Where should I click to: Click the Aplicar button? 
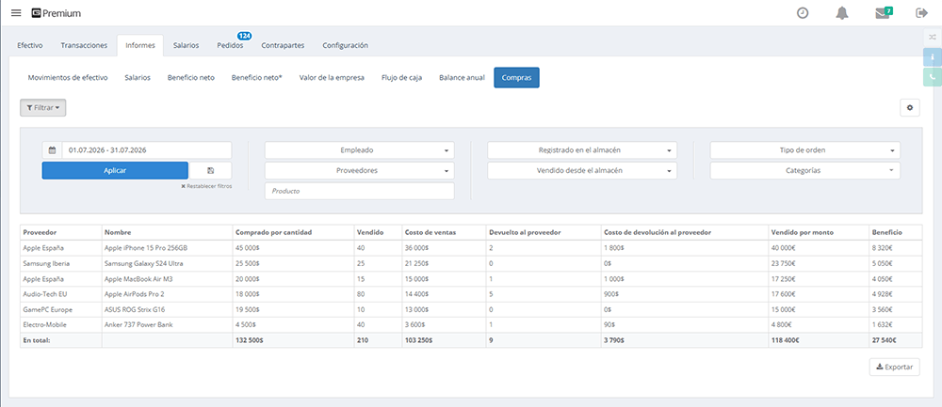click(x=115, y=170)
